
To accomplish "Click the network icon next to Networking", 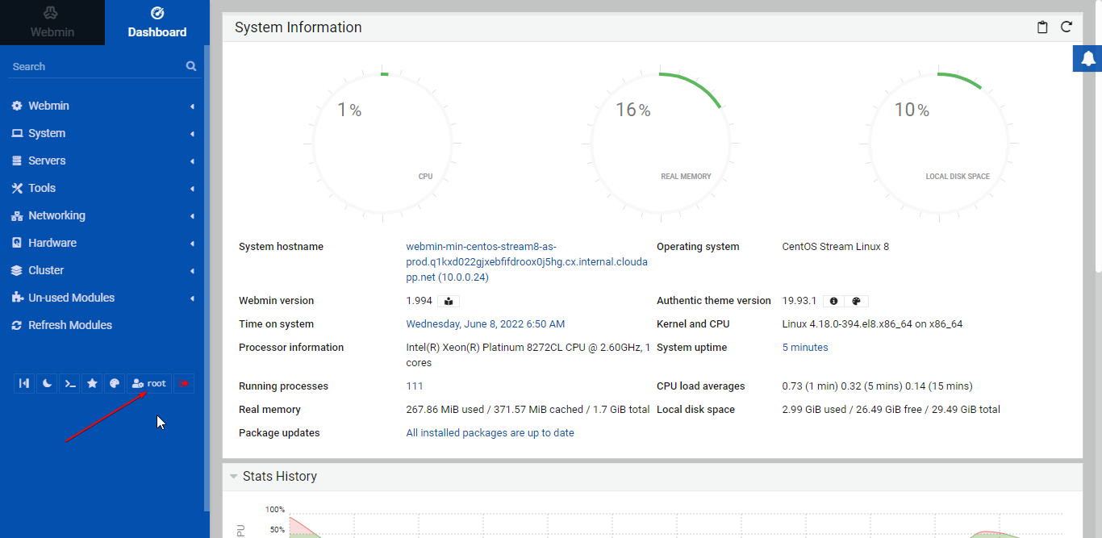I will [17, 215].
